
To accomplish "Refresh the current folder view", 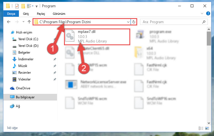I will coord(134,22).
